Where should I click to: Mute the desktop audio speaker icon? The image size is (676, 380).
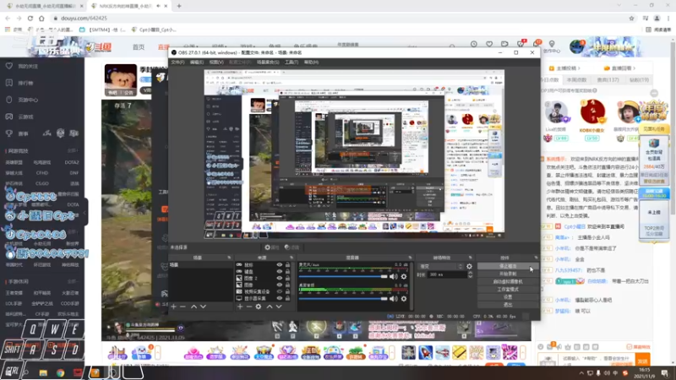click(394, 299)
